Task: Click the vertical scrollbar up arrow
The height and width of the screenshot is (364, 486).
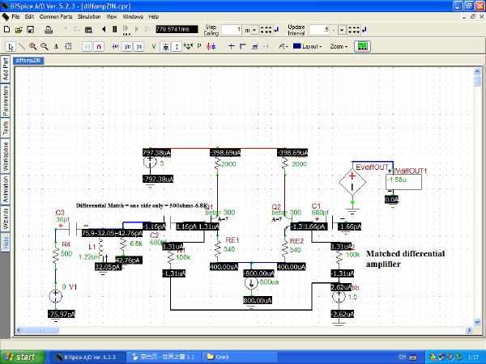Action: tap(477, 71)
